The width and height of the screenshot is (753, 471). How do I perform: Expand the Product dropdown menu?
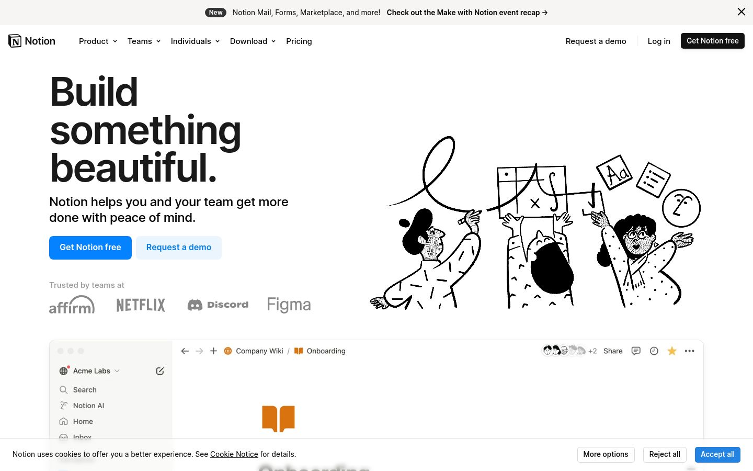tap(98, 41)
